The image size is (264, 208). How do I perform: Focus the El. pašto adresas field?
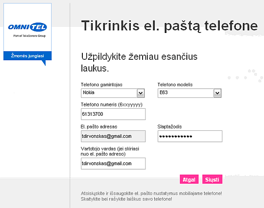113,136
